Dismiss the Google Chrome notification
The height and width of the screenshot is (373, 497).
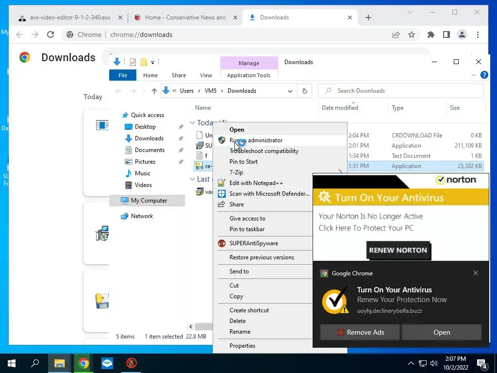pos(476,273)
